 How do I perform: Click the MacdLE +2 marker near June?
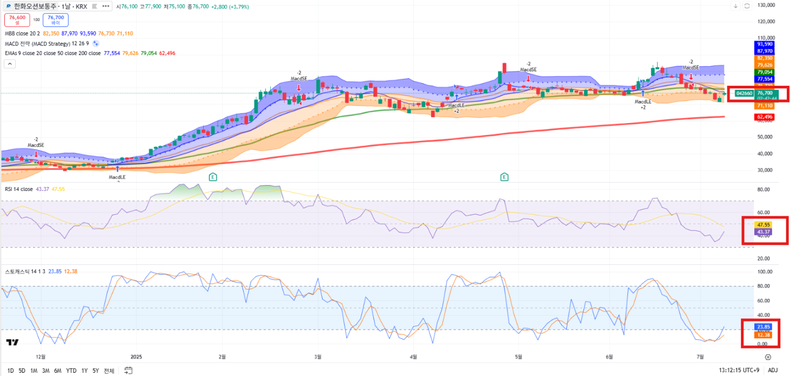pos(643,104)
